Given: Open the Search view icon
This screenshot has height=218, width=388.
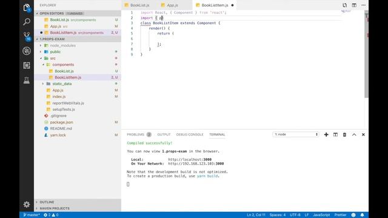Looking at the screenshot, I should [27, 22].
